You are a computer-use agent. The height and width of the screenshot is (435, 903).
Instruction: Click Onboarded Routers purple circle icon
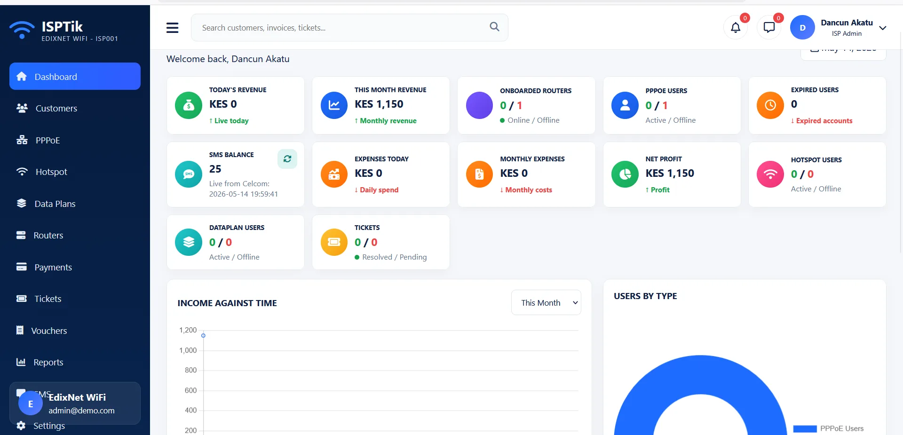tap(479, 105)
